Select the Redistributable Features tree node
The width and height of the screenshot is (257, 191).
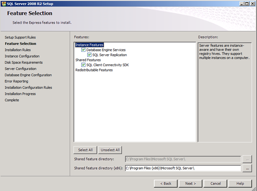coord(94,70)
